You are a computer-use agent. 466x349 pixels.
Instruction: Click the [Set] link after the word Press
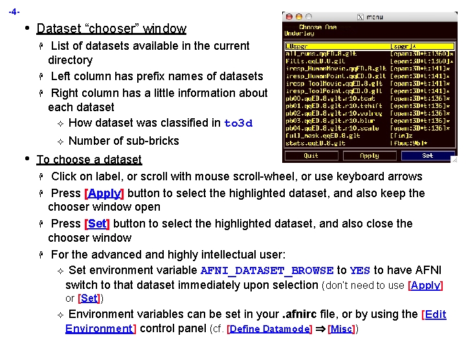(97, 224)
